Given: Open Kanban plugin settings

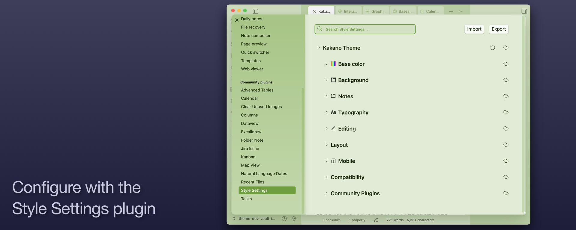Looking at the screenshot, I should click(248, 157).
